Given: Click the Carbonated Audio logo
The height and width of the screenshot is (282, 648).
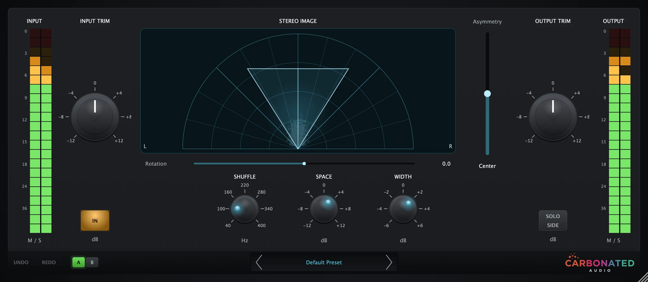Looking at the screenshot, I should [599, 263].
